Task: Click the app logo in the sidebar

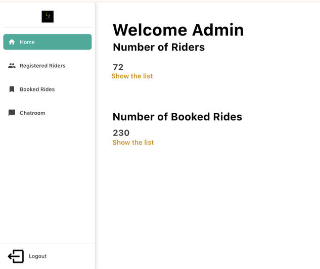Action: click(x=48, y=17)
